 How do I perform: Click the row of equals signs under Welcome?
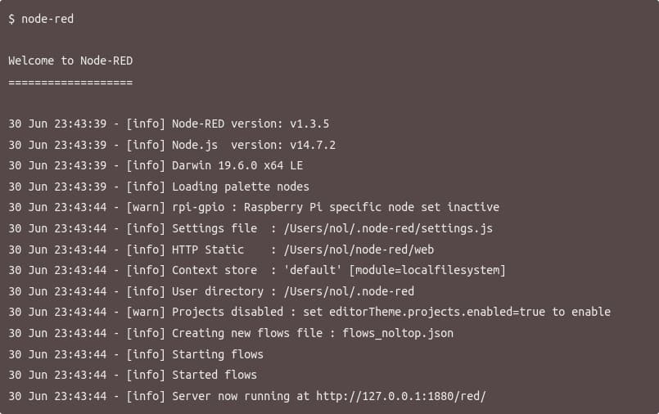[70, 82]
